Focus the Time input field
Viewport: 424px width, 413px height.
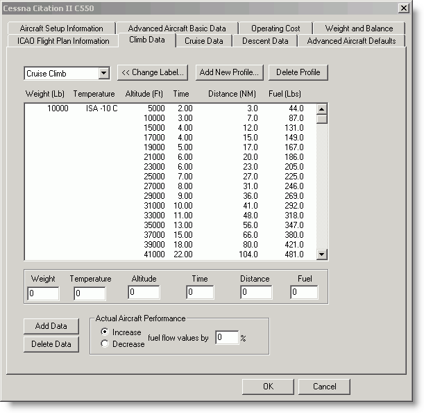[x=200, y=292]
